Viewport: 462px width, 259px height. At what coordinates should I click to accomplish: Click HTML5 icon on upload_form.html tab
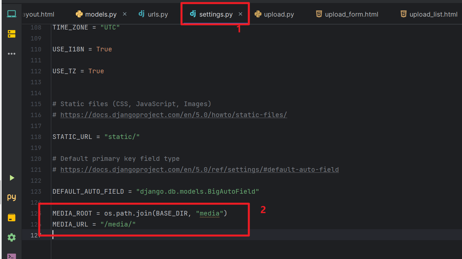pyautogui.click(x=319, y=14)
